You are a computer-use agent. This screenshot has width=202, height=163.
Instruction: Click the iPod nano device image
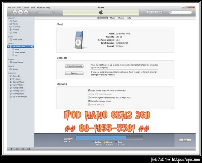[79, 40]
